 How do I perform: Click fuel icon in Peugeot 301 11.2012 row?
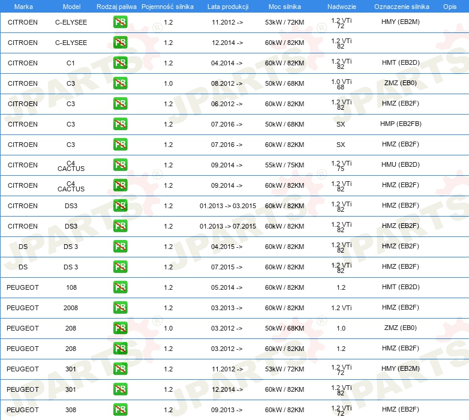tap(120, 368)
